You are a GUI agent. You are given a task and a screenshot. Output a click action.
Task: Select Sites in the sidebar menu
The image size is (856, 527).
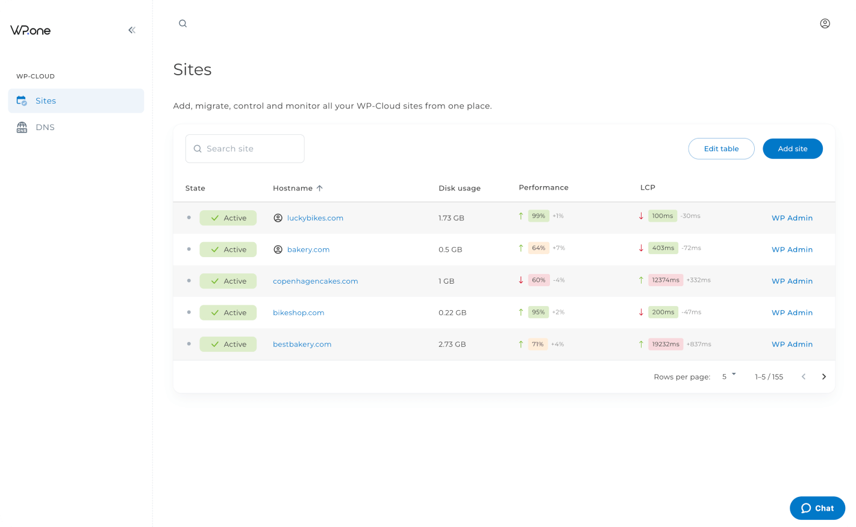coord(76,101)
